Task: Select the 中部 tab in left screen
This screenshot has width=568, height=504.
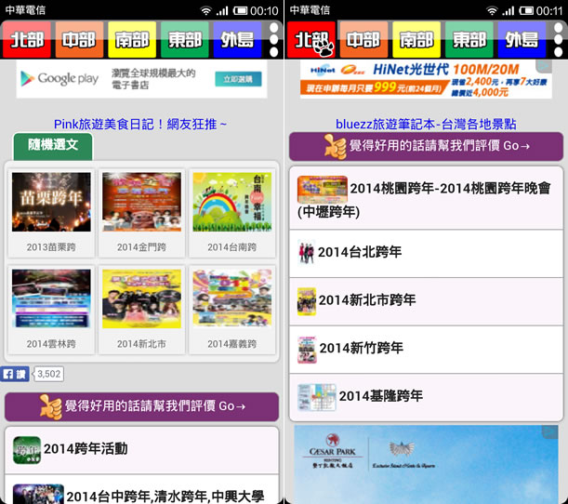Action: point(79,39)
